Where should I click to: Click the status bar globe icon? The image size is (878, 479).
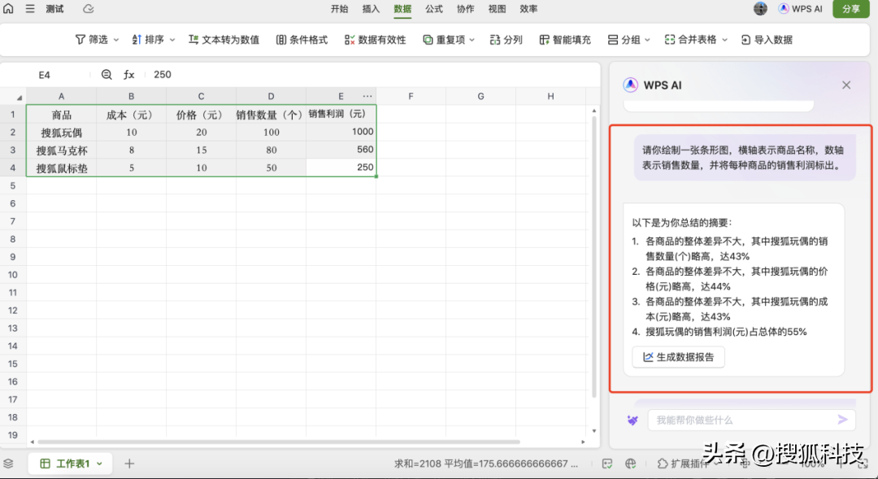(x=631, y=464)
